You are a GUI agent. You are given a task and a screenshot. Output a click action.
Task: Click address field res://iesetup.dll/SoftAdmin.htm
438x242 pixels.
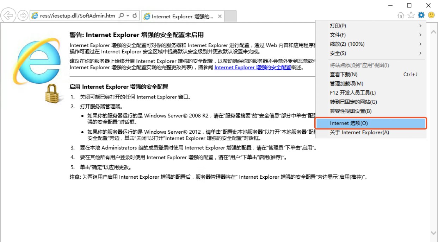click(78, 16)
